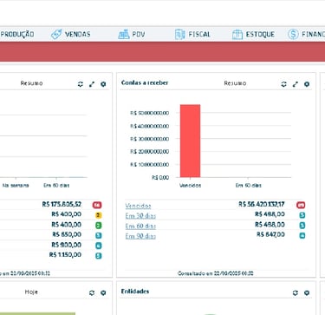Click teal badge beside R$ 900,00
The image size is (325, 315).
point(99,246)
